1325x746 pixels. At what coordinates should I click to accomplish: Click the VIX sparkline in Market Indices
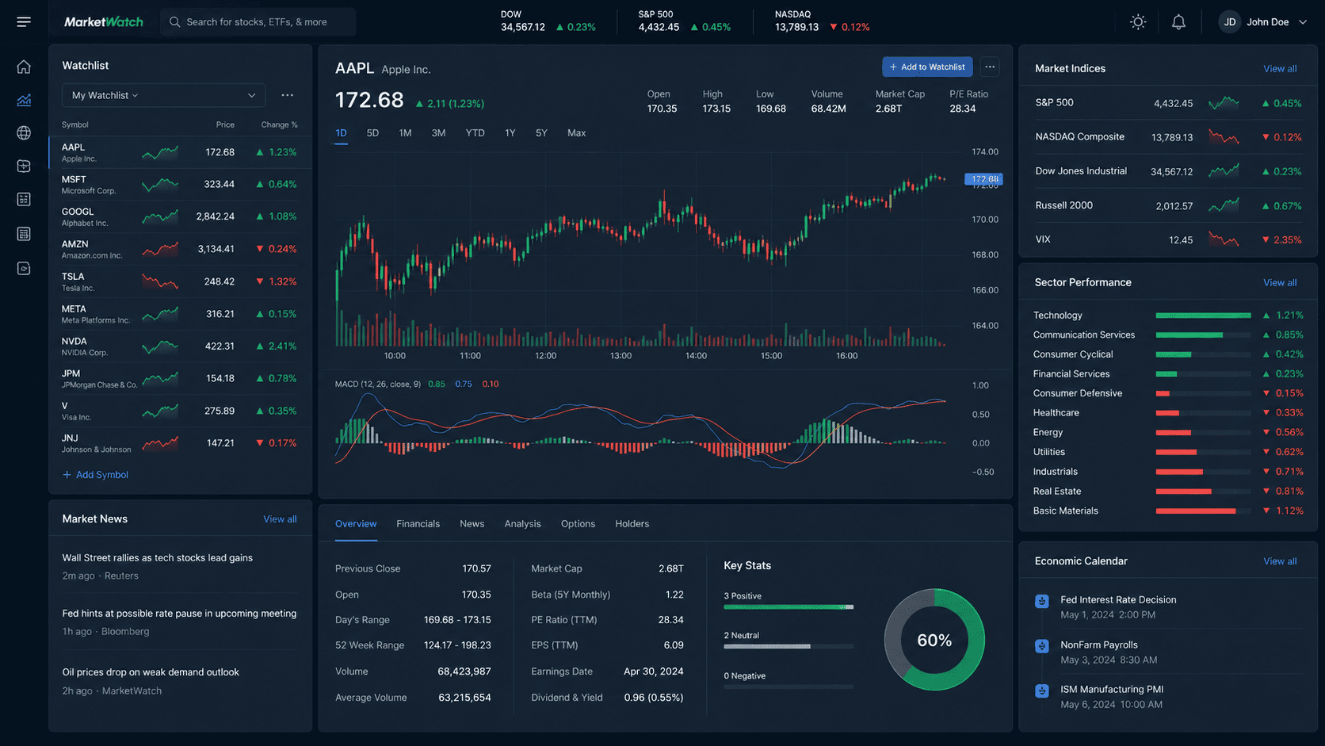1224,239
